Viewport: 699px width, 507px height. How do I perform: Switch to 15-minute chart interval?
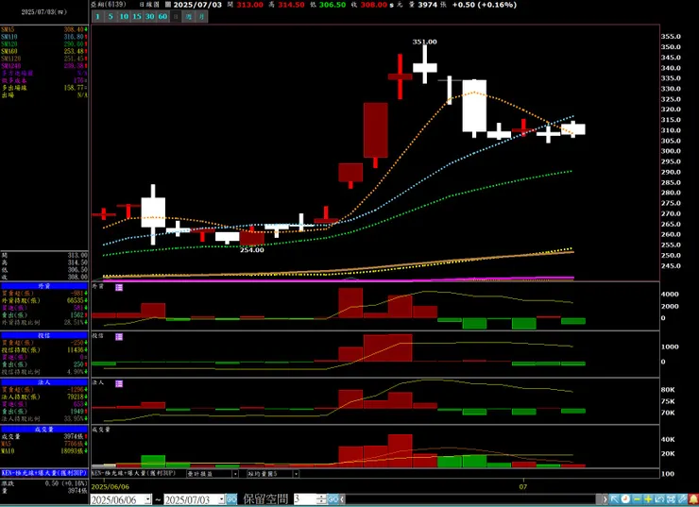tap(136, 16)
